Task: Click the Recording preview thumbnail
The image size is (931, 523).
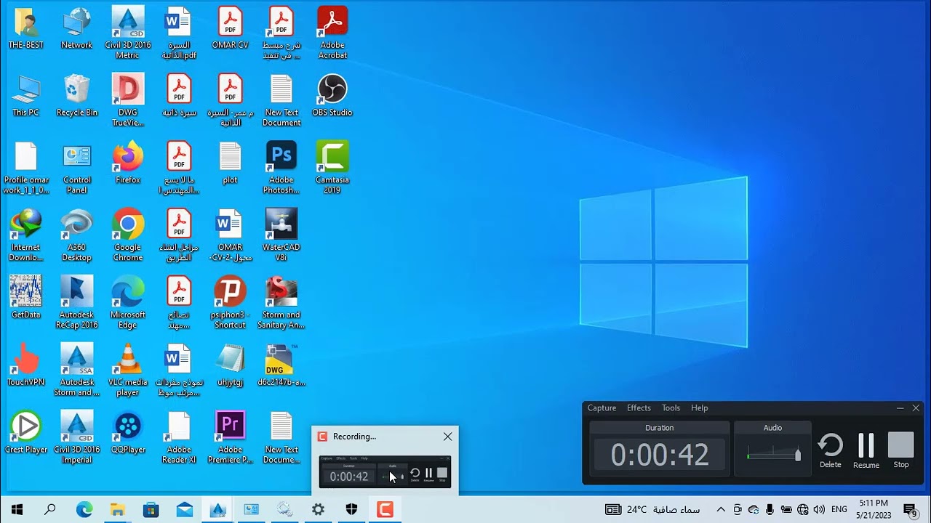Action: tap(385, 471)
